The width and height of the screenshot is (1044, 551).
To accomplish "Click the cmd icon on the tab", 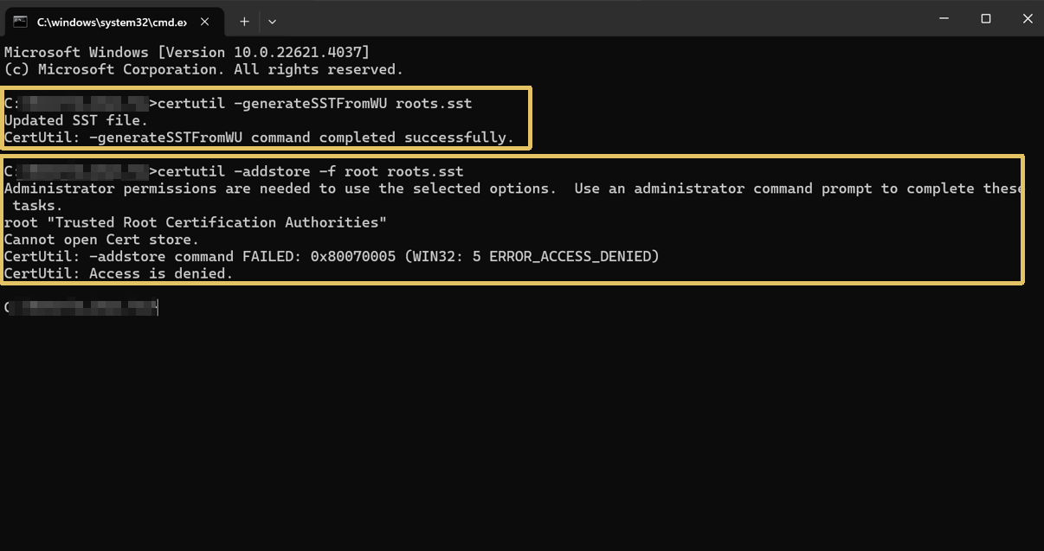I will tap(20, 21).
